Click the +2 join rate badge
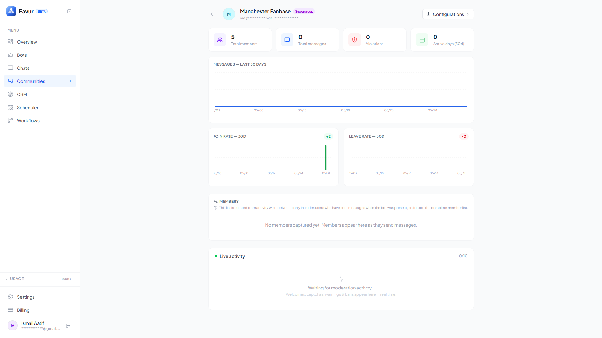This screenshot has height=338, width=602. pyautogui.click(x=328, y=136)
